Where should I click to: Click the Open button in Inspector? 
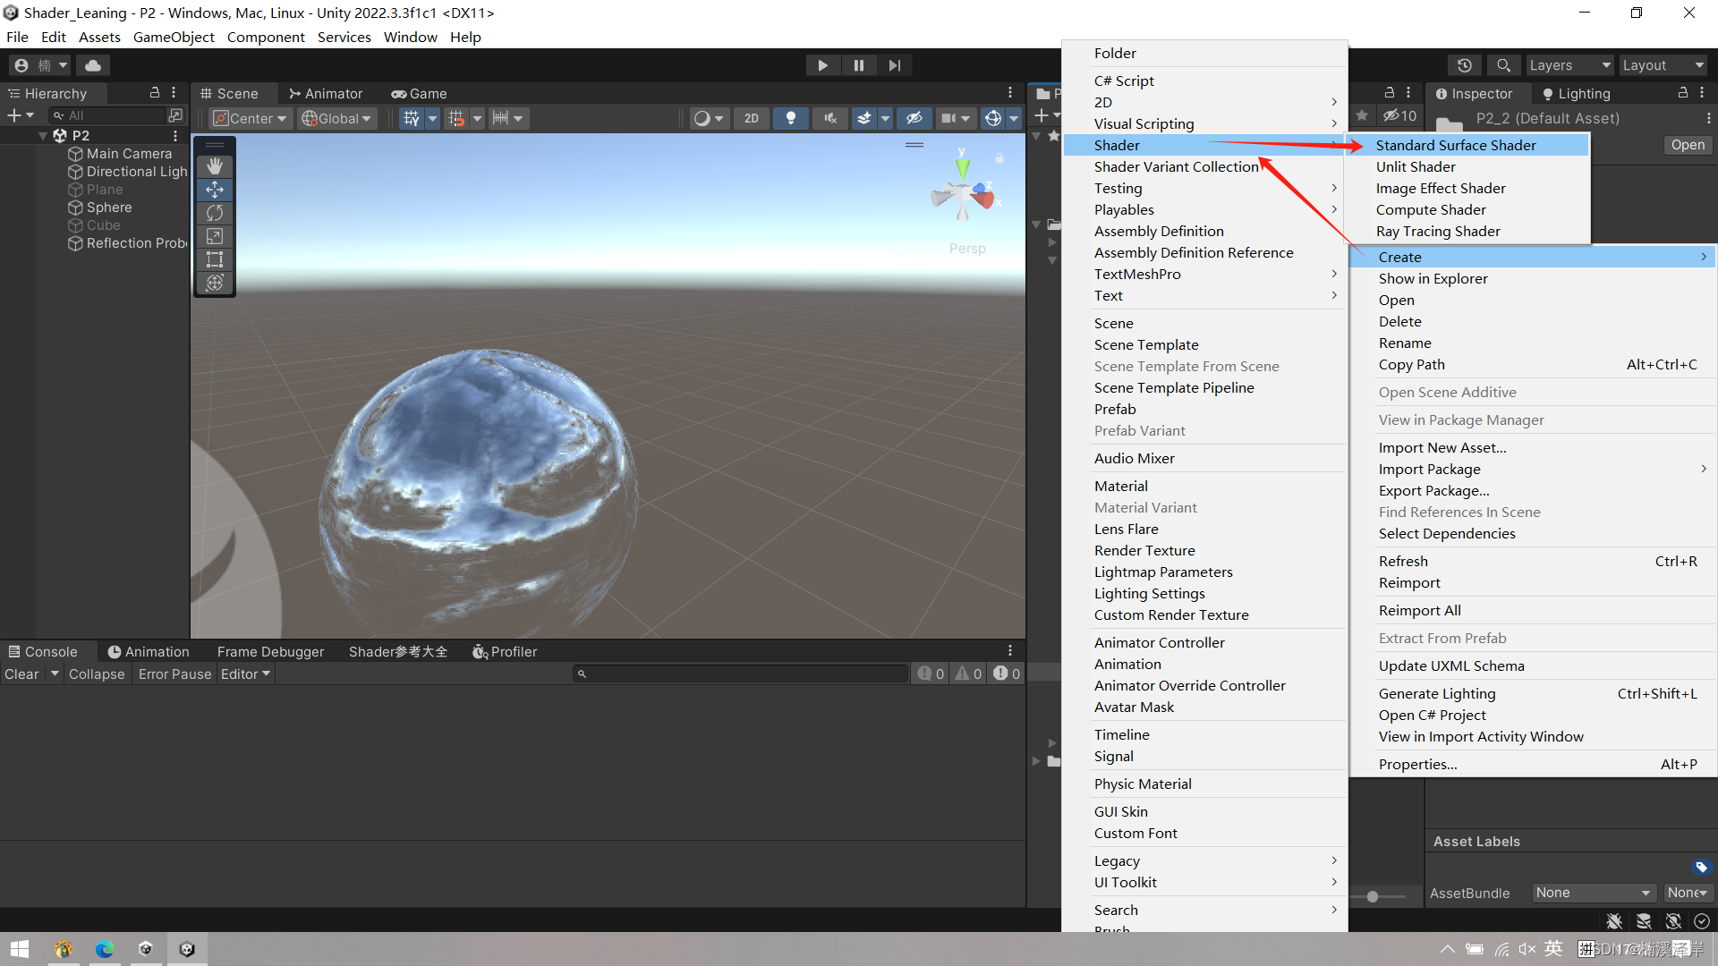(1687, 145)
